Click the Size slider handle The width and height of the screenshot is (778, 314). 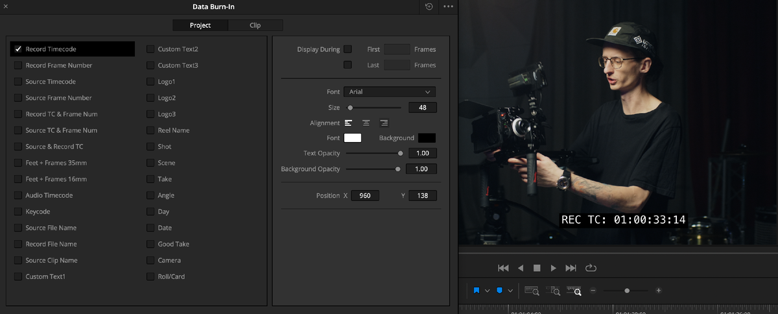coord(350,108)
